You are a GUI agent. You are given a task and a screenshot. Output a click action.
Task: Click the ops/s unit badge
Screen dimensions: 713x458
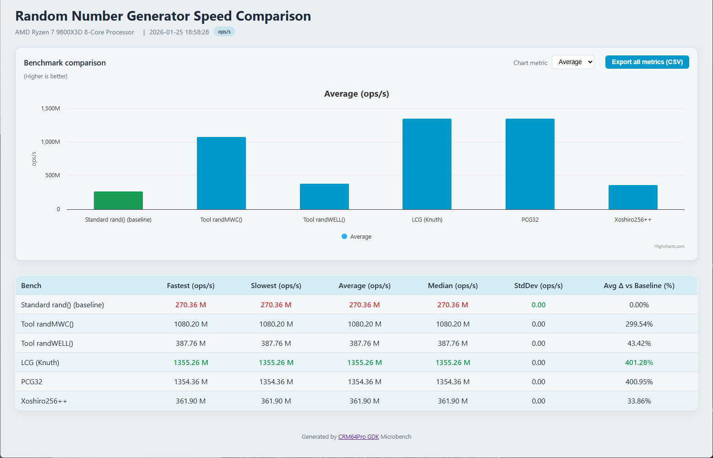[x=224, y=32]
